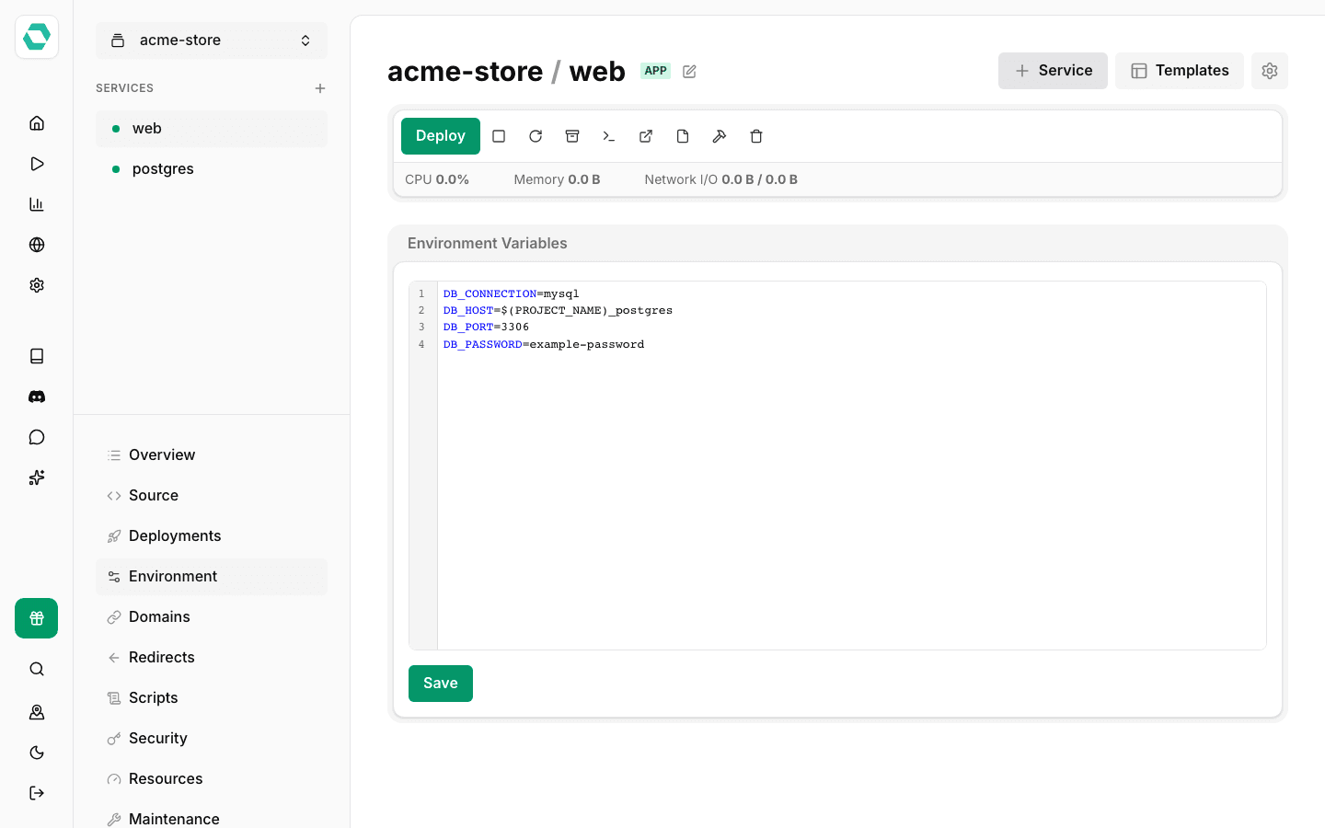Click the Templates button
The width and height of the screenshot is (1325, 828).
point(1180,71)
